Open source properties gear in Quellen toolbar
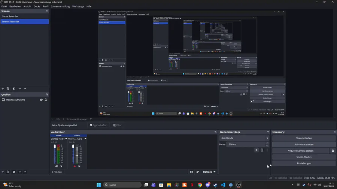The width and height of the screenshot is (337, 189). (14, 172)
